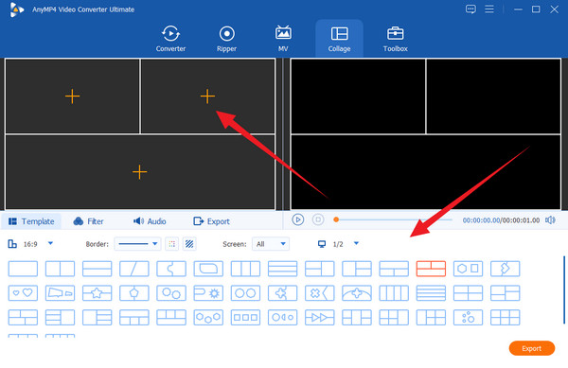Switch to the Ripper module
Image resolution: width=568 pixels, height=368 pixels.
click(227, 39)
